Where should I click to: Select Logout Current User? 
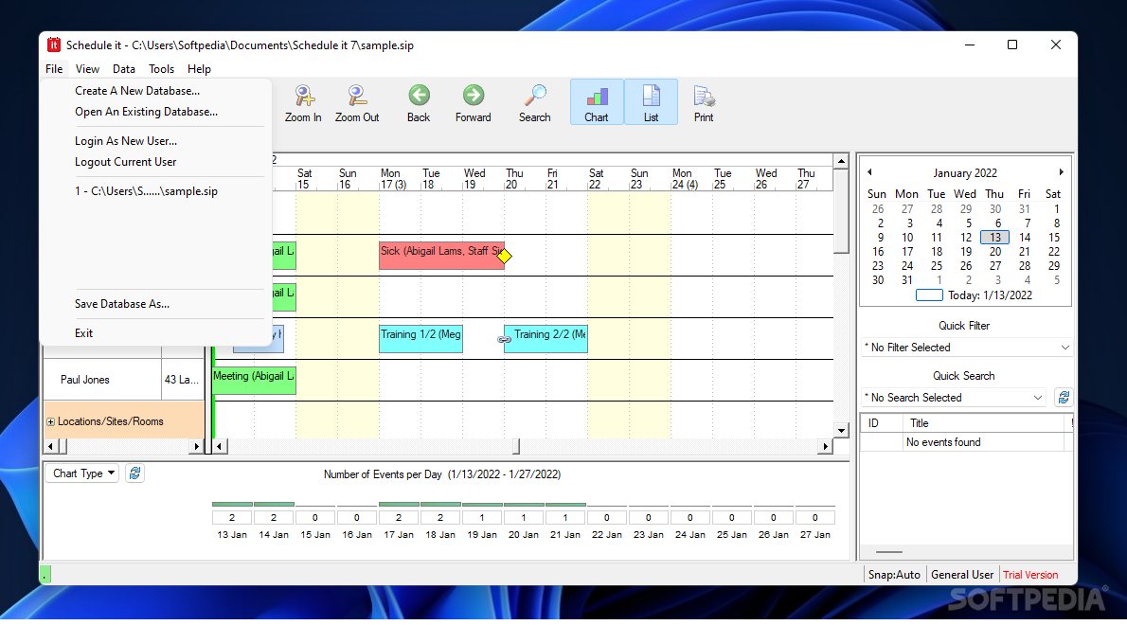pos(126,162)
